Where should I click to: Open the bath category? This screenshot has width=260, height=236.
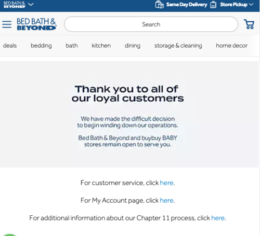pyautogui.click(x=72, y=46)
